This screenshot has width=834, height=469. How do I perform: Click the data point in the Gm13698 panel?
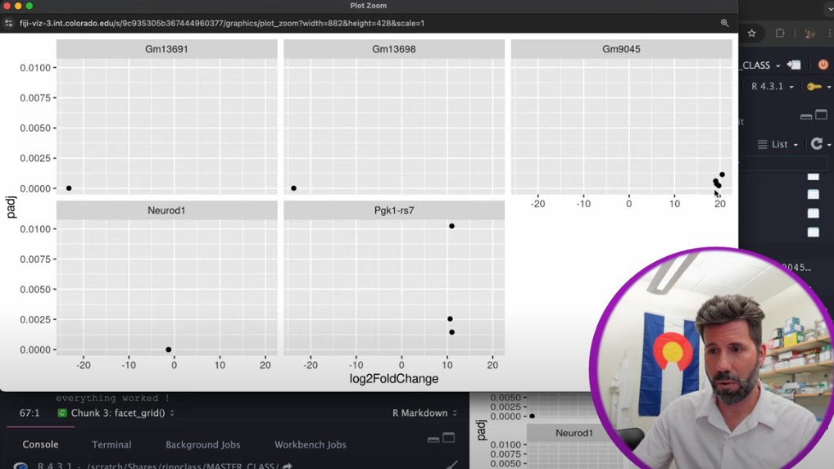(x=293, y=188)
